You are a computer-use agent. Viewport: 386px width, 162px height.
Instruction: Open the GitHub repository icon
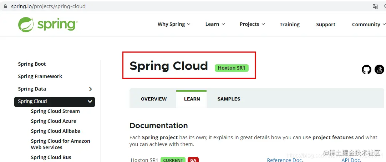point(366,70)
